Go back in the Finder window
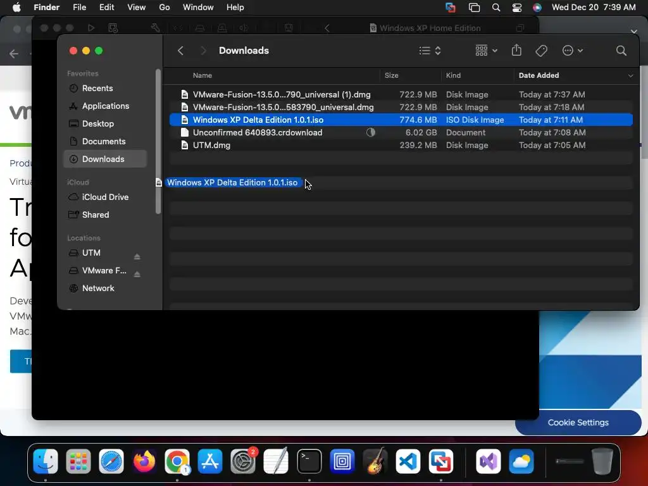 pos(180,51)
